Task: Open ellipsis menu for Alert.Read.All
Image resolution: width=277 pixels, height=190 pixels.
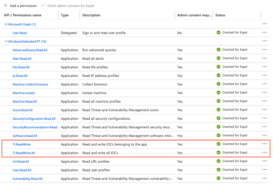Action: tap(264, 58)
